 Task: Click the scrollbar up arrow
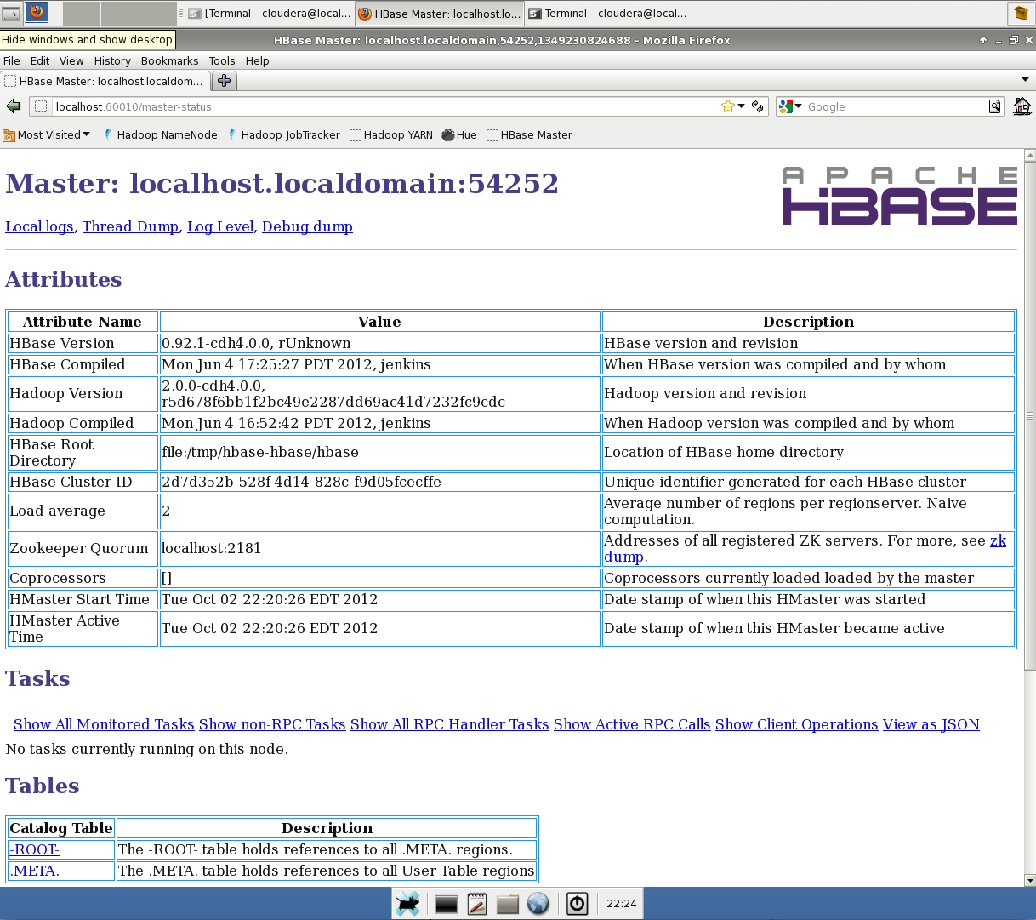[x=1030, y=156]
